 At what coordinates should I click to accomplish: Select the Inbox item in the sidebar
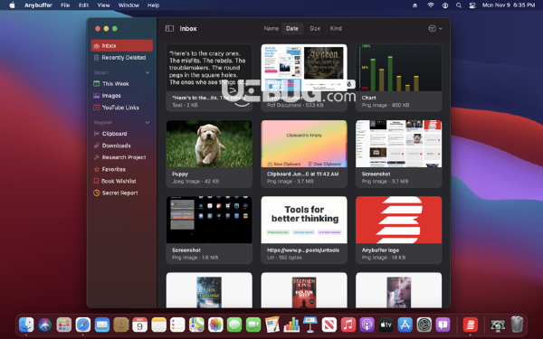coord(121,46)
